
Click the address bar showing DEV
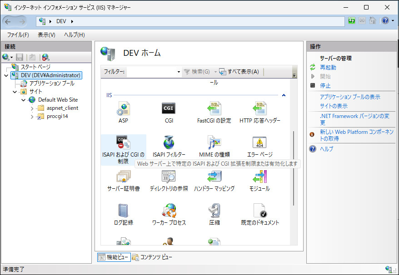tap(190, 21)
